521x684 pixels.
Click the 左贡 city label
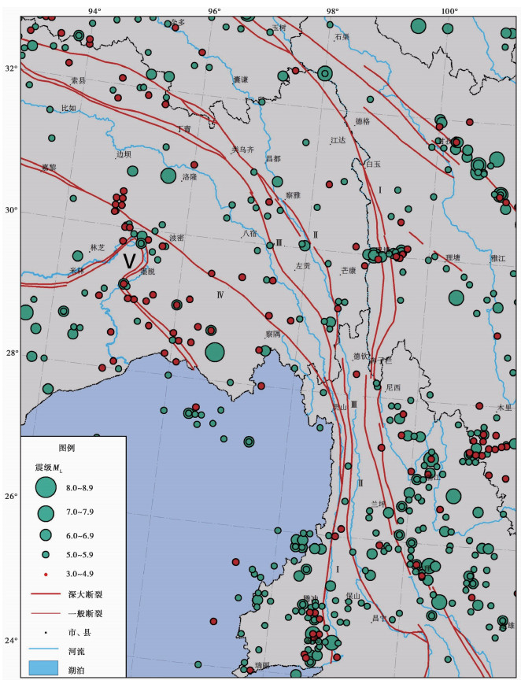[303, 266]
